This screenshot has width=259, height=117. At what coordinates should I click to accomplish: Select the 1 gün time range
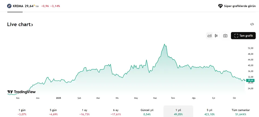[x=22, y=112]
